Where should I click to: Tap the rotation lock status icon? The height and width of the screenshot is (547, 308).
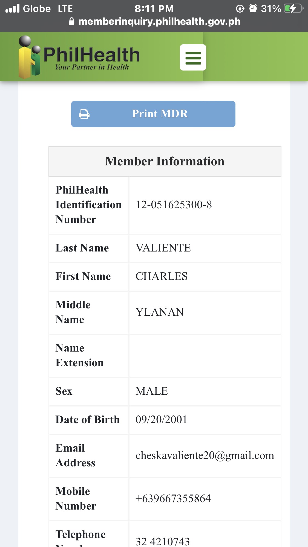[x=240, y=9]
